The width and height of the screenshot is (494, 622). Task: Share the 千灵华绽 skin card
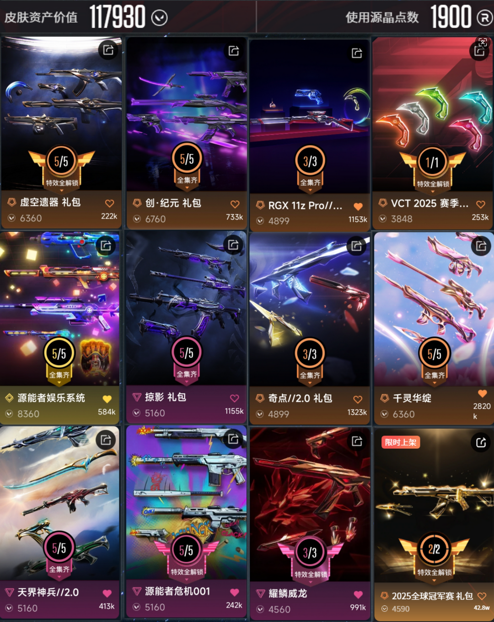click(x=481, y=246)
